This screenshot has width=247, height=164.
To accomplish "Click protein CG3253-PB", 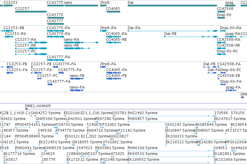I will click(x=17, y=64).
